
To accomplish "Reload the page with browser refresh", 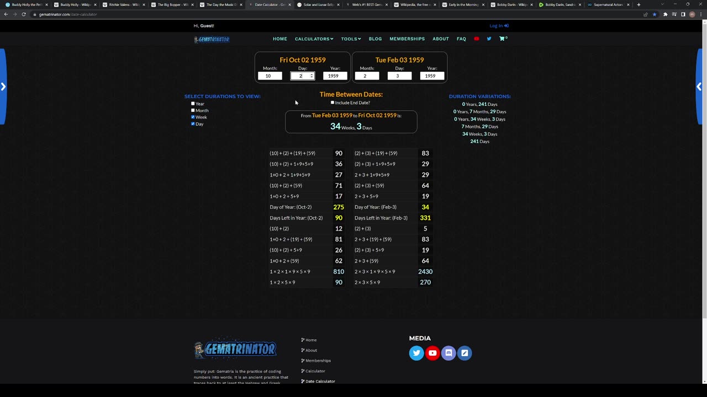I will 24,14.
